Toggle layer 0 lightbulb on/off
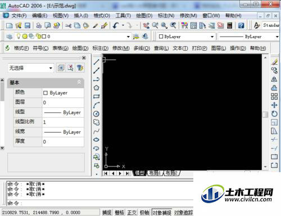281x216 pixels. (19, 36)
